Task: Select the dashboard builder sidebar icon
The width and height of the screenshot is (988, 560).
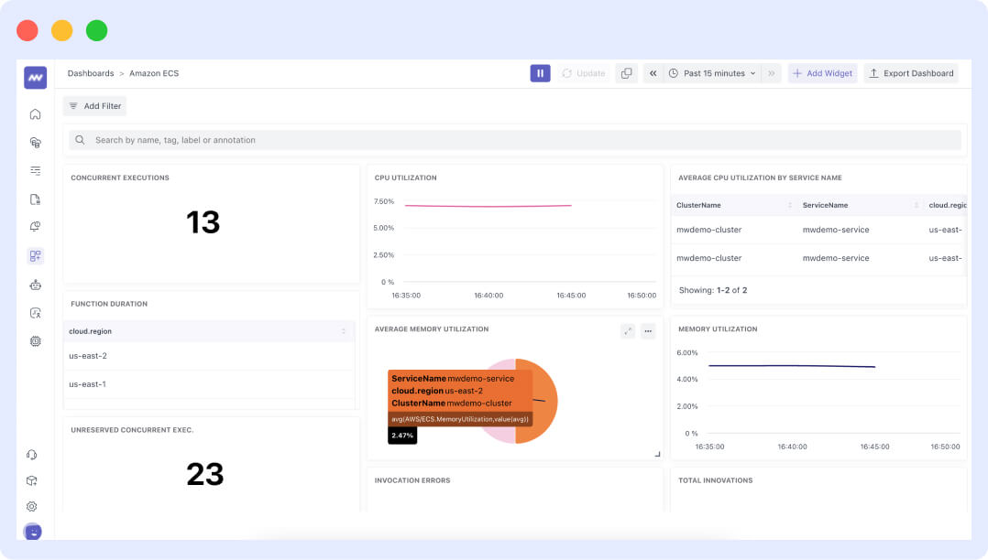Action: click(35, 255)
